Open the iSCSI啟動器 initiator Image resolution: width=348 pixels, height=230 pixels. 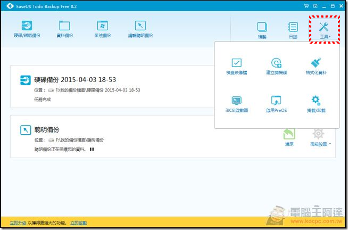pyautogui.click(x=236, y=104)
